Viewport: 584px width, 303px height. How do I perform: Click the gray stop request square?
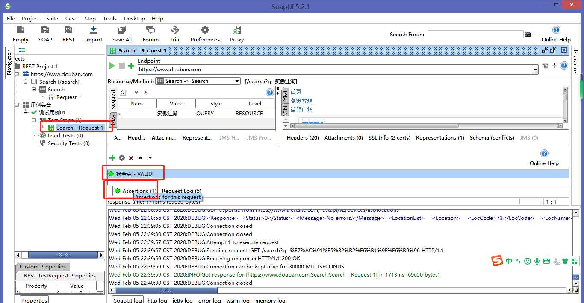point(122,66)
